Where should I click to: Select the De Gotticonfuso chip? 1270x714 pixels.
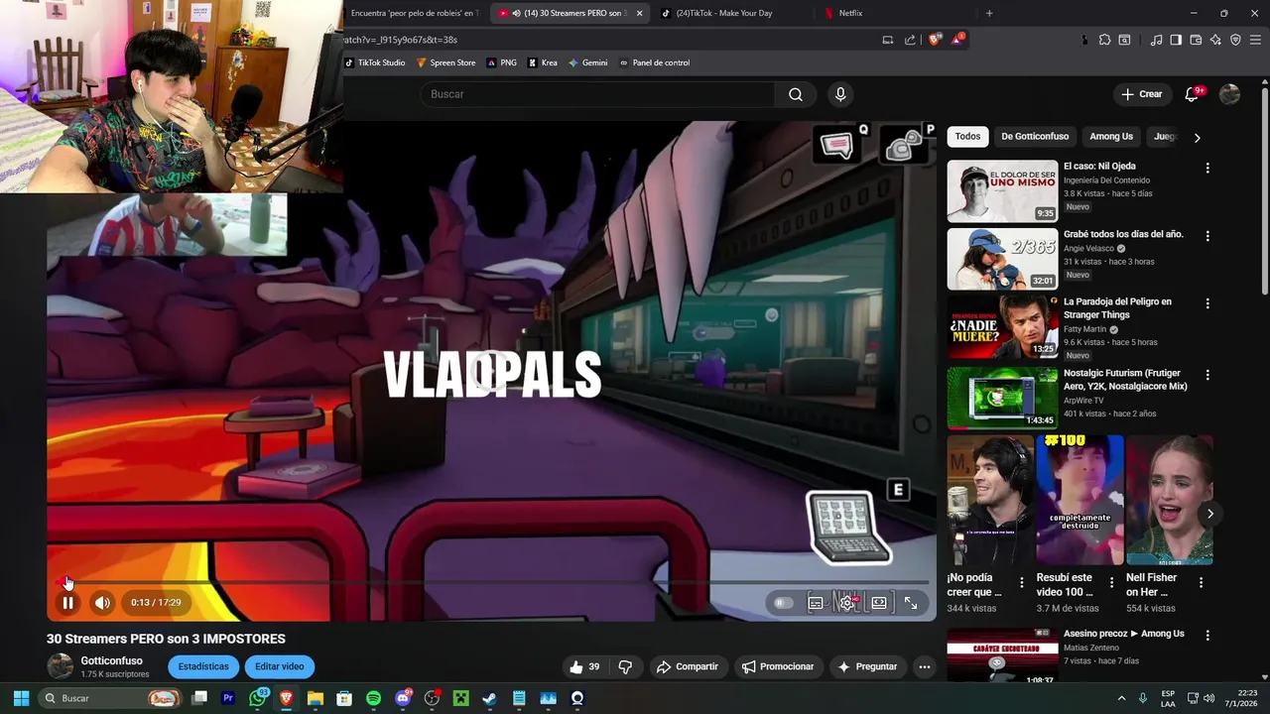(1035, 137)
